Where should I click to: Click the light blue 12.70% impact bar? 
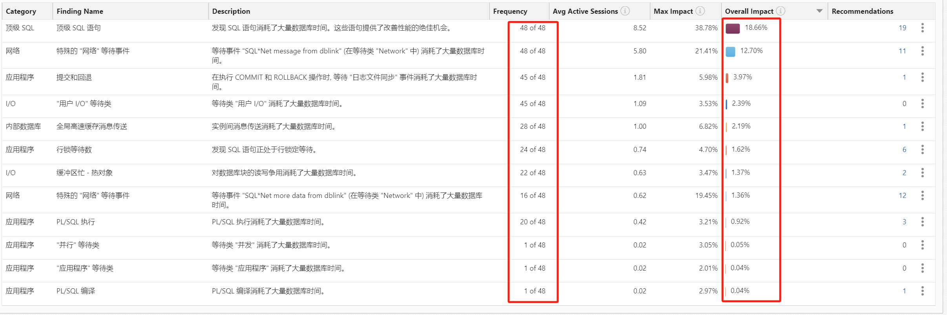point(730,51)
